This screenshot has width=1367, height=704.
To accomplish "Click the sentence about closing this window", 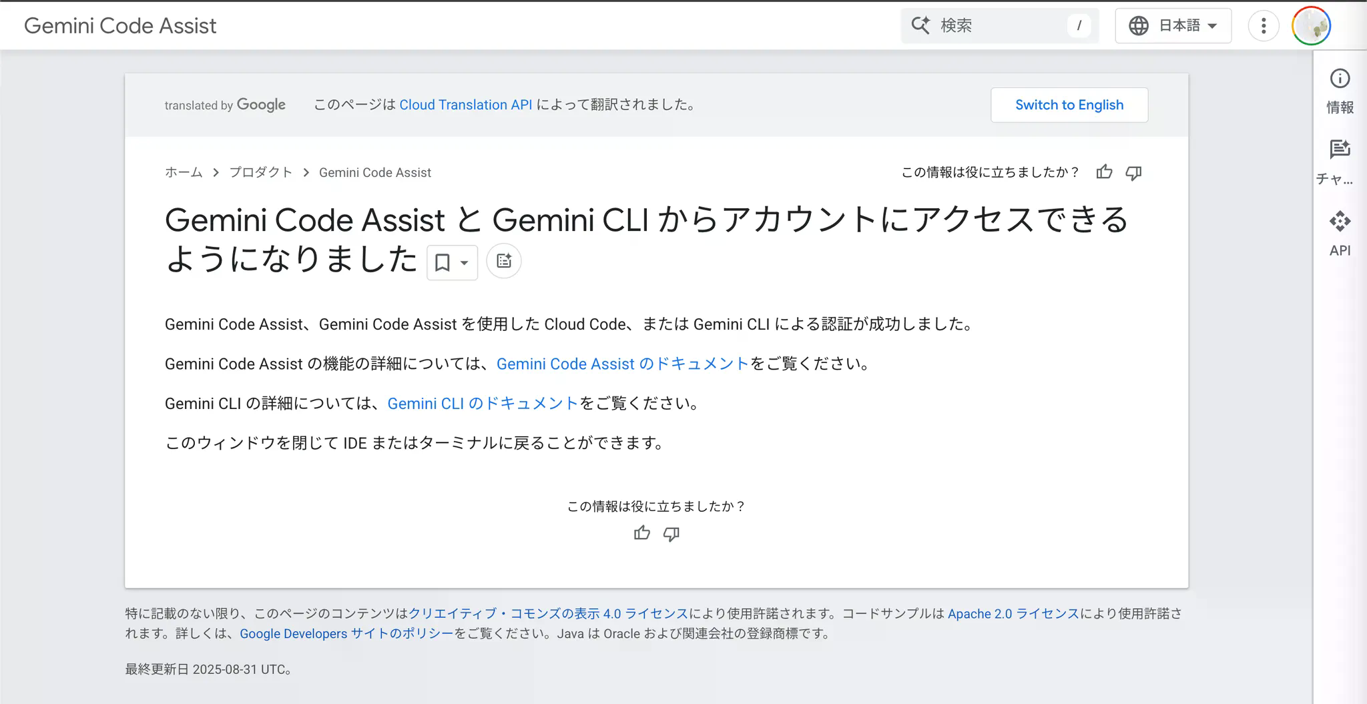I will point(415,442).
